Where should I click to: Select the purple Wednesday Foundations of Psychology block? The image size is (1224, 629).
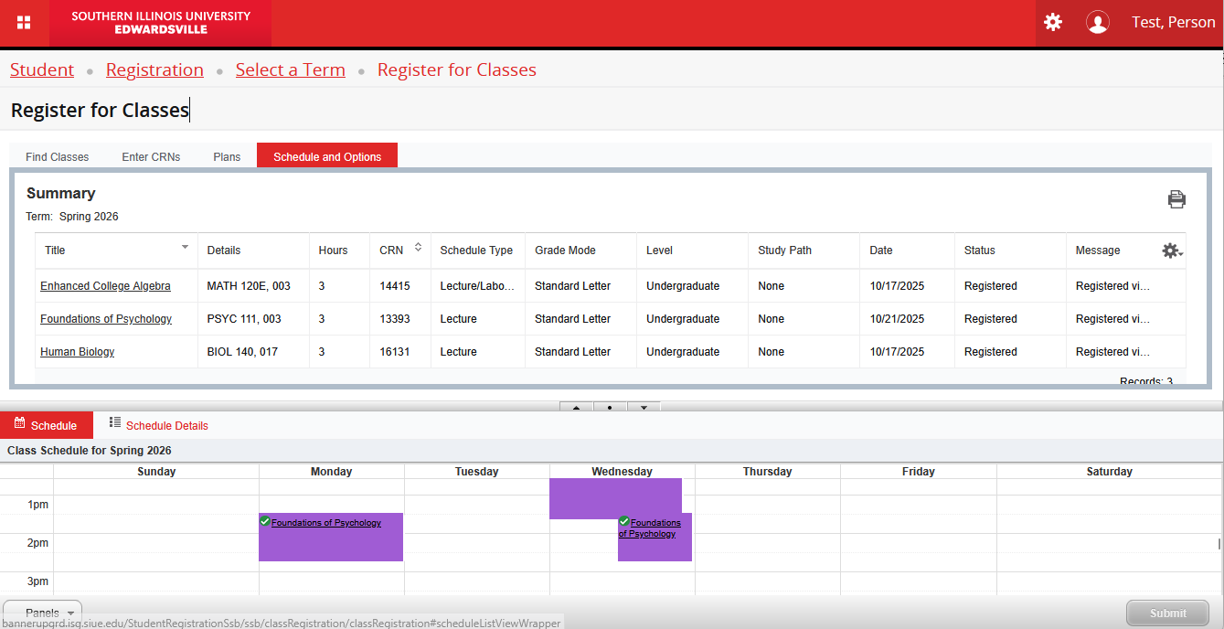tap(655, 547)
